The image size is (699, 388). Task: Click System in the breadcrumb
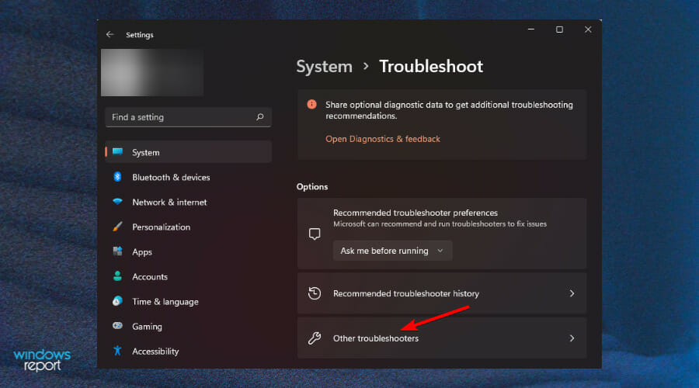pos(324,67)
